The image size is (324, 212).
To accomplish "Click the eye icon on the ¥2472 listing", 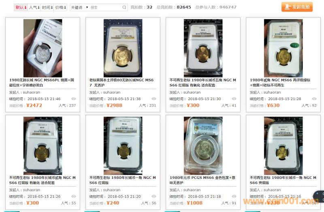I will coord(74,99).
